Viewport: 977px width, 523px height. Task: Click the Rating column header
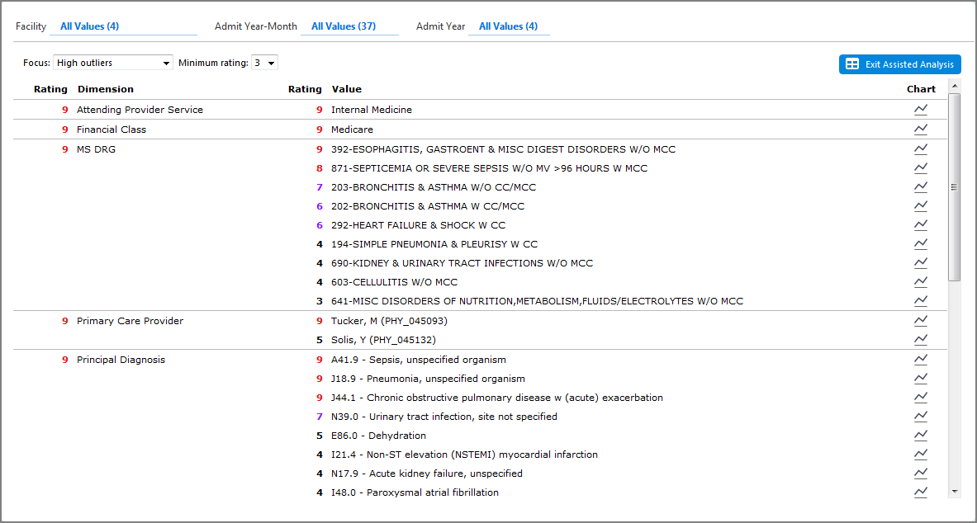pos(50,89)
